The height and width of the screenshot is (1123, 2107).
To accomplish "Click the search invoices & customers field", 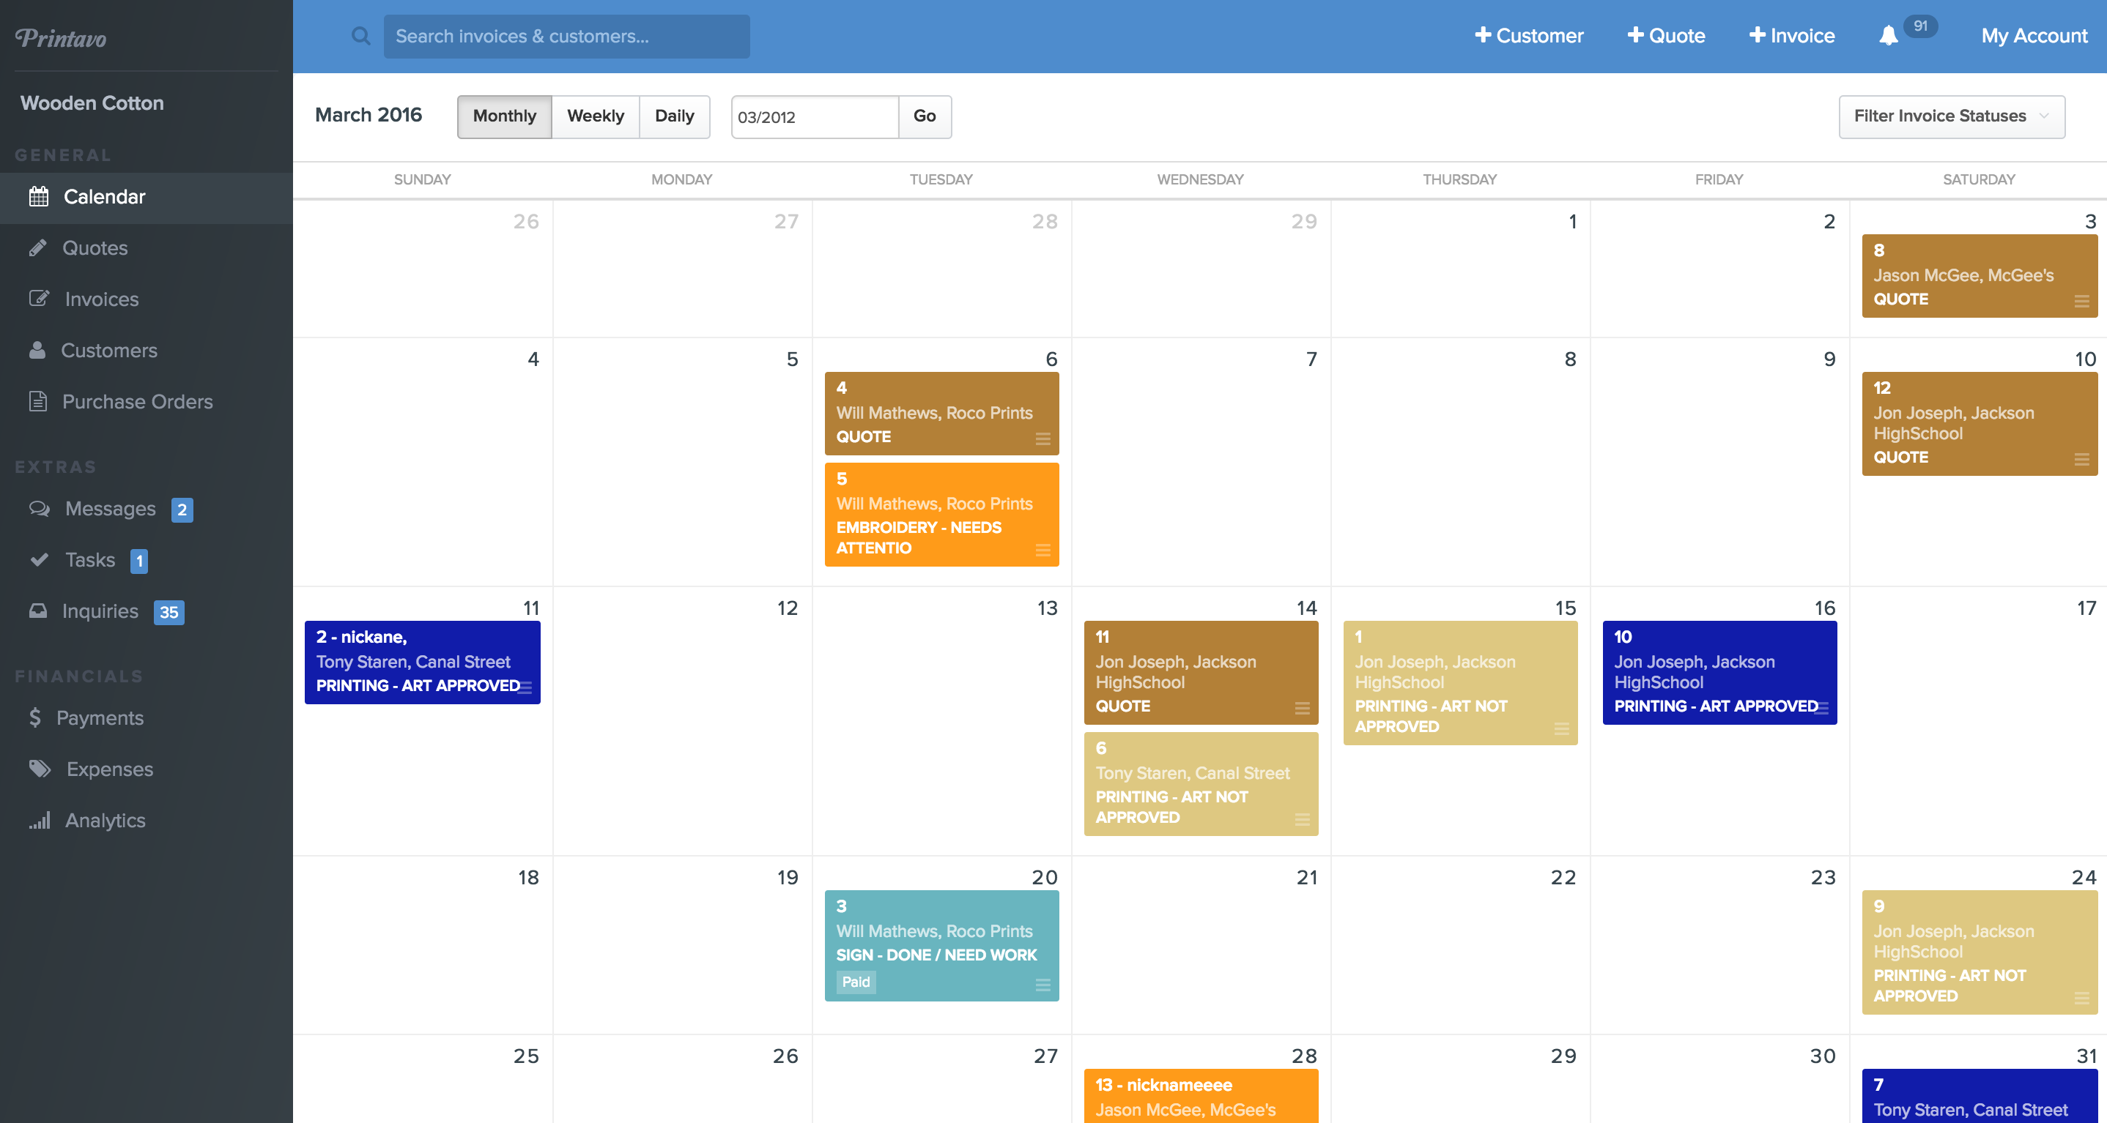I will [567, 36].
